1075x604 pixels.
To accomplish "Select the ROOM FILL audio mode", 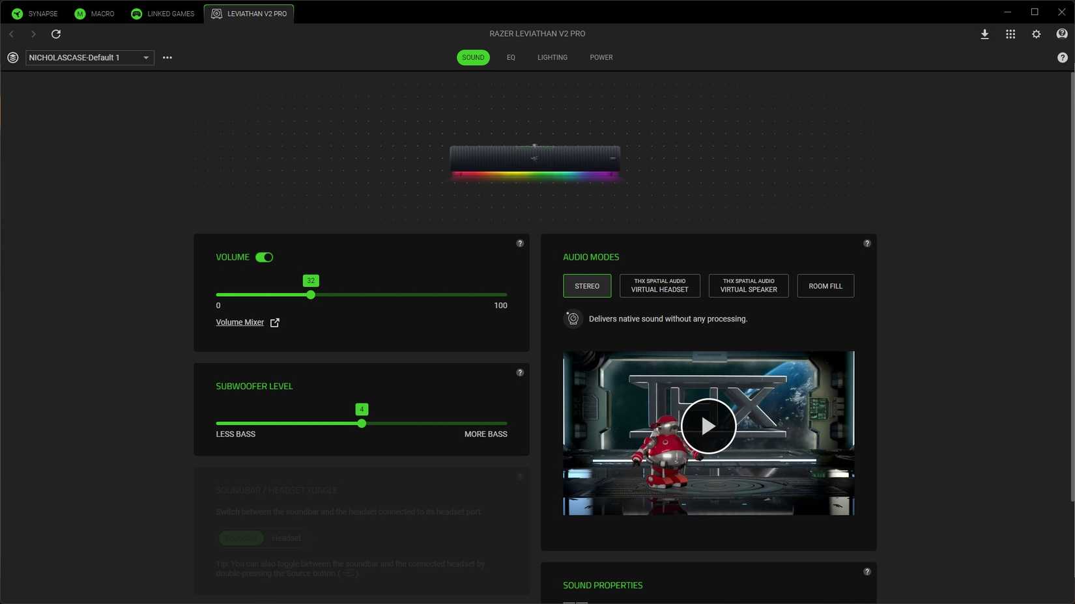I will (x=825, y=286).
